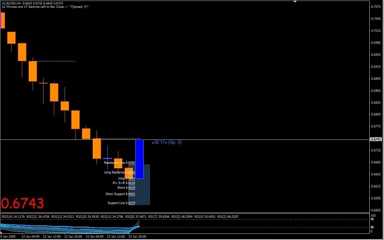Click the Short 0.6618 level label
This screenshot has height=240, width=384.
[126, 188]
